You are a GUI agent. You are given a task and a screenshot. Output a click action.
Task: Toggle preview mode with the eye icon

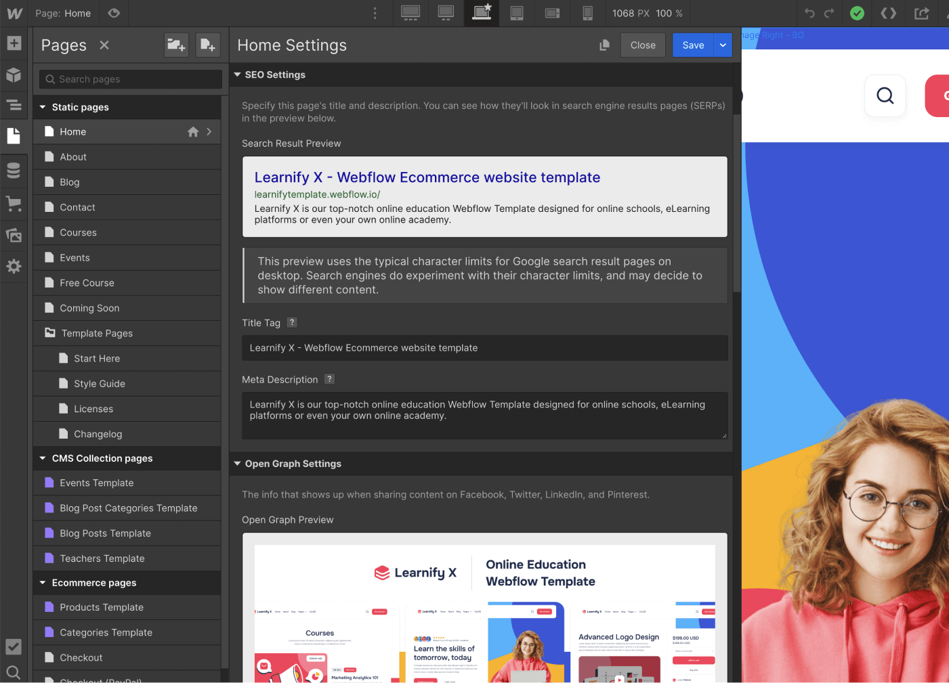tap(113, 13)
